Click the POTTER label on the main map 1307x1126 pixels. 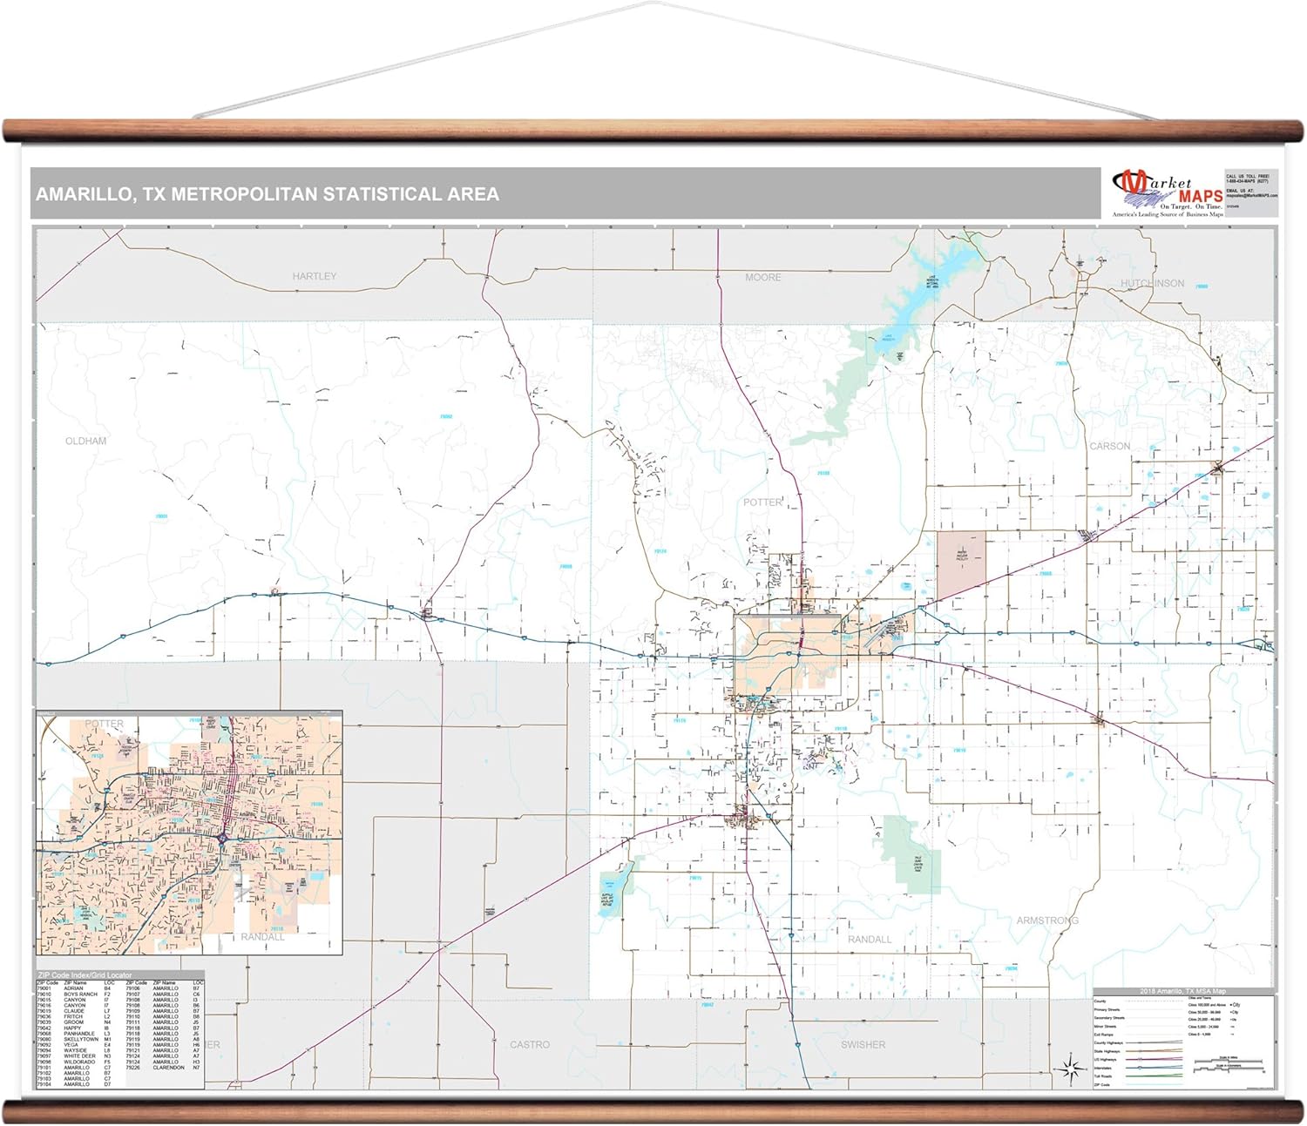tap(762, 502)
